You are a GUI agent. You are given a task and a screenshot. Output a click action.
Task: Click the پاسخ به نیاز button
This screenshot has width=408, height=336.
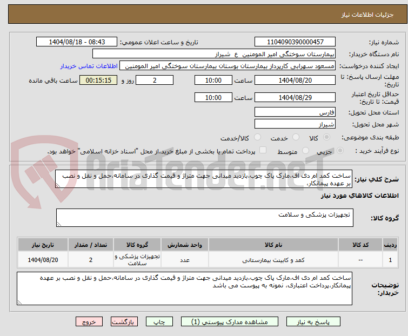[x=313, y=322]
